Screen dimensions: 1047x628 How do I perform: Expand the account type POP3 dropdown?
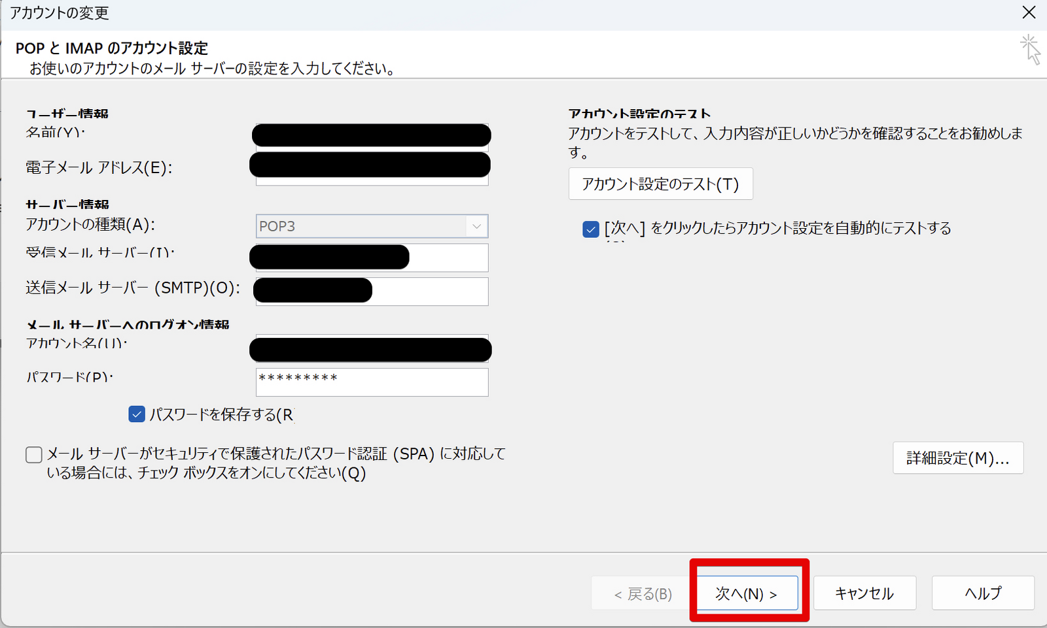pos(476,226)
